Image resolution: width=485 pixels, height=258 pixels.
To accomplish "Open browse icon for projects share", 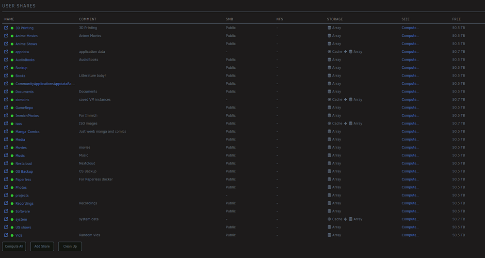I will tap(6, 196).
